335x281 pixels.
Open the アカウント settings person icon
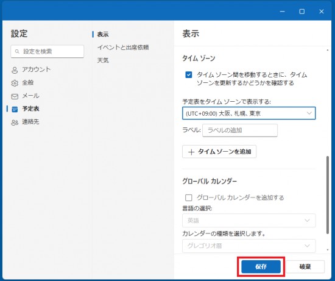click(15, 70)
